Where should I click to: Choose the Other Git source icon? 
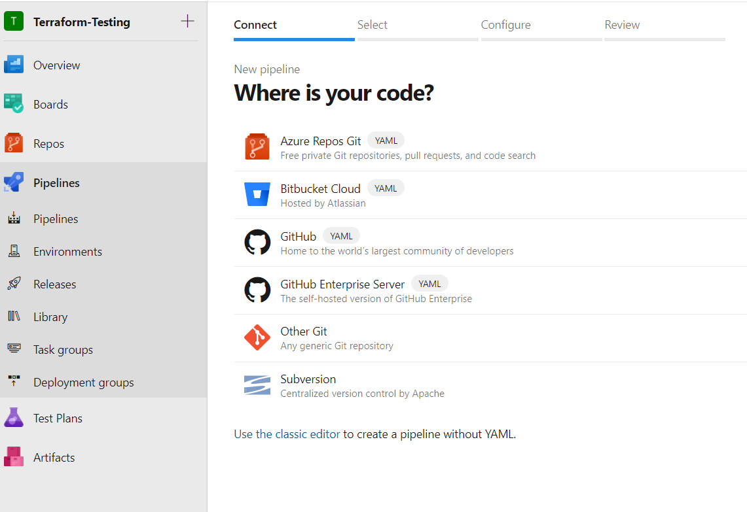pyautogui.click(x=257, y=338)
